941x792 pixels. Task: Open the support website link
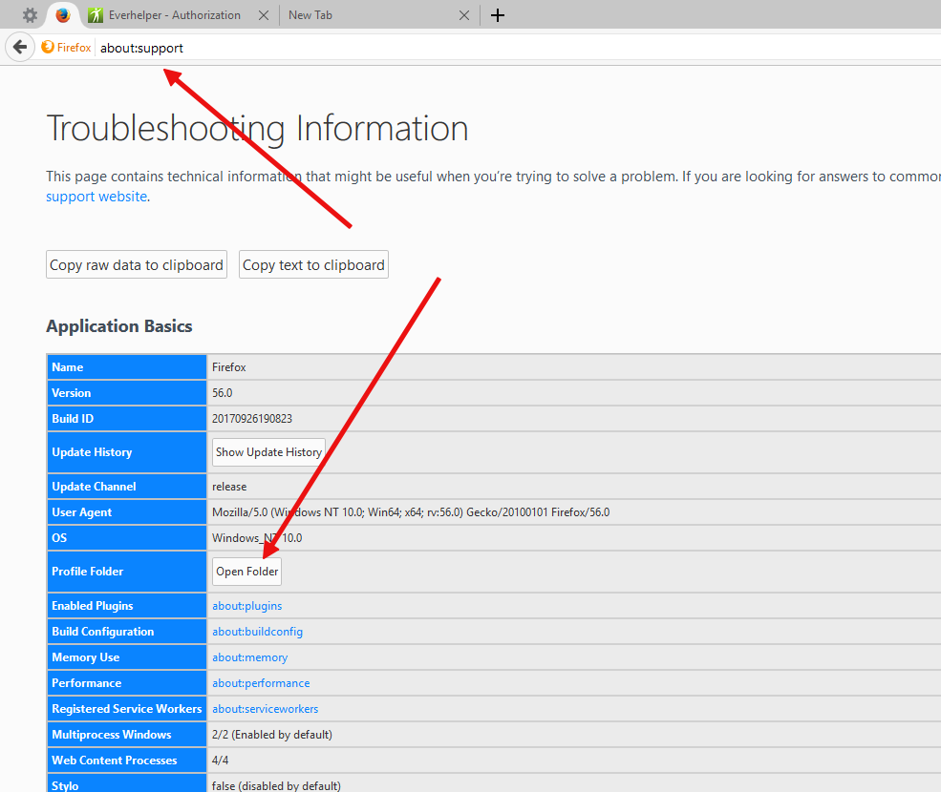[x=96, y=197]
